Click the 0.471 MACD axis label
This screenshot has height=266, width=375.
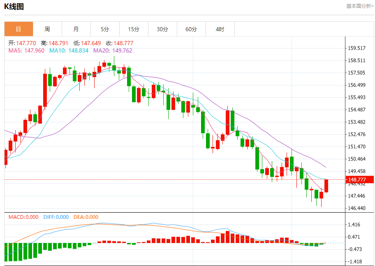click(354, 237)
